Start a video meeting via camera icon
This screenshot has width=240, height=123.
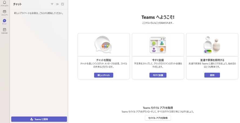coord(57,4)
